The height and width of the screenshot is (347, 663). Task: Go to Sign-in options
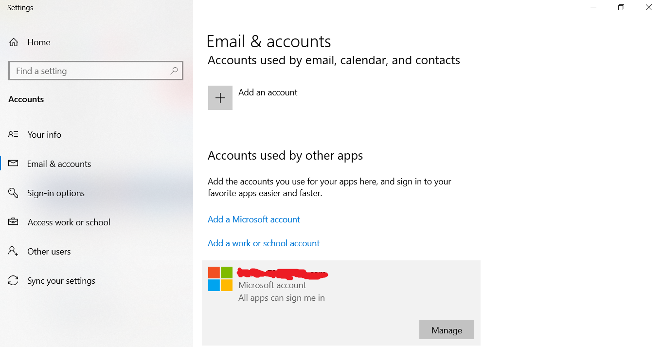[56, 193]
